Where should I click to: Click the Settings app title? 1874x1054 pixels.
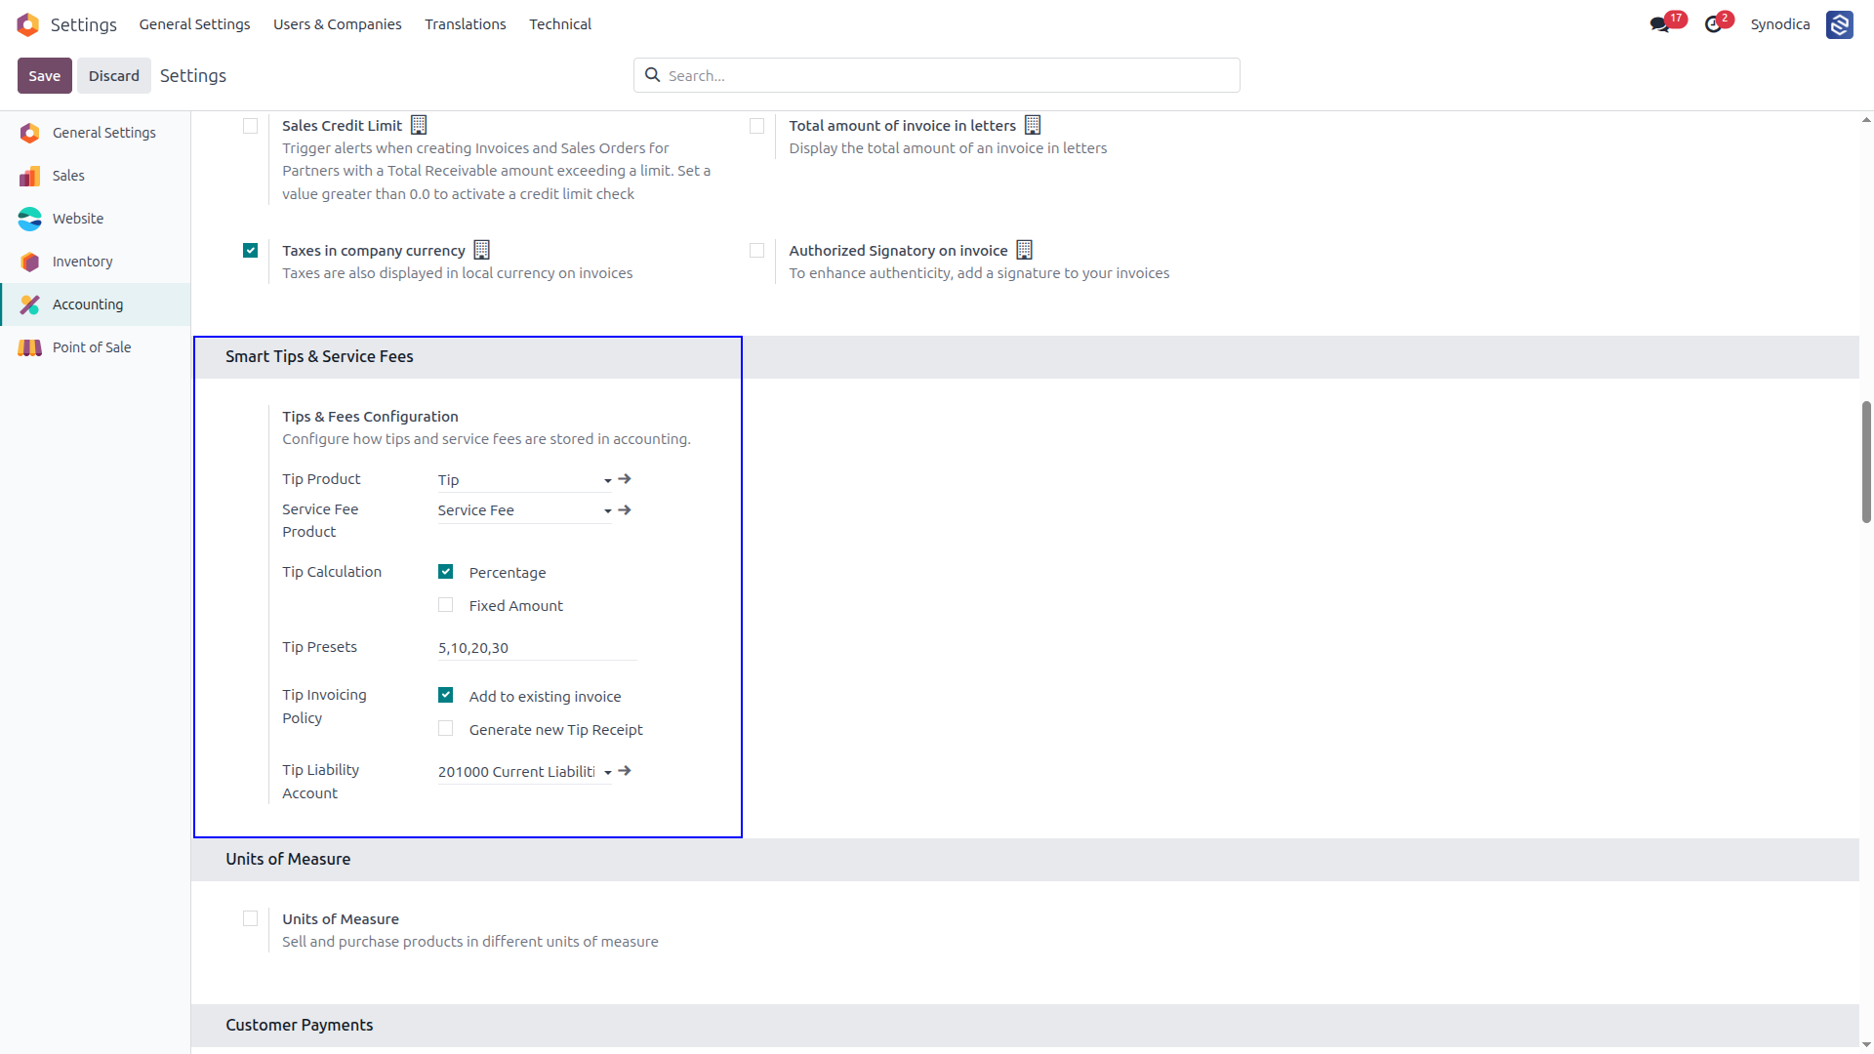[84, 24]
